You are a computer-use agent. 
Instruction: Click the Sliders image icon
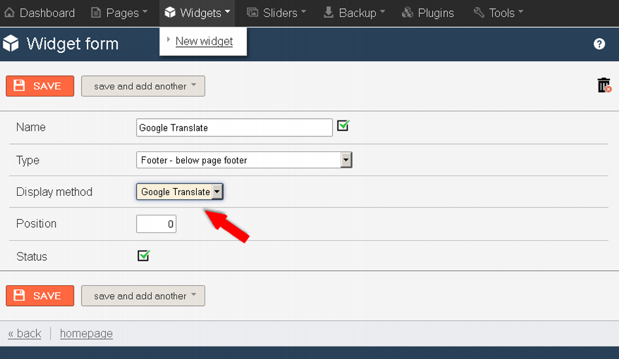coord(252,12)
